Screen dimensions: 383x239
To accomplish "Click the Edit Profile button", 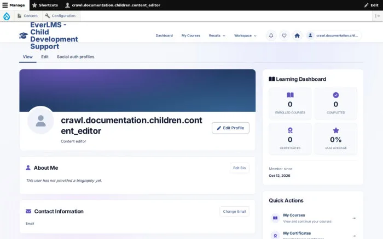I will click(x=230, y=128).
